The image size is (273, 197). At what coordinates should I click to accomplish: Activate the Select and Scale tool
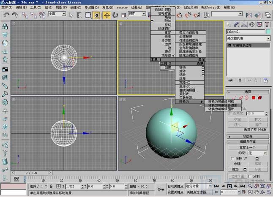pyautogui.click(x=124, y=15)
